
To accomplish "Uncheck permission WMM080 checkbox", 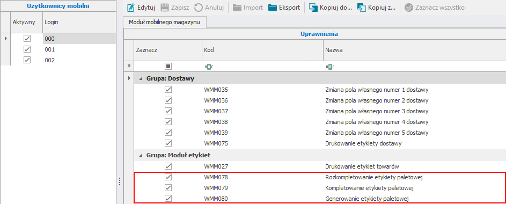I will 168,198.
